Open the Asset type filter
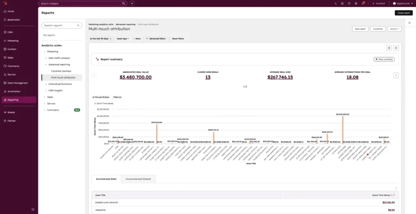 tap(123, 39)
